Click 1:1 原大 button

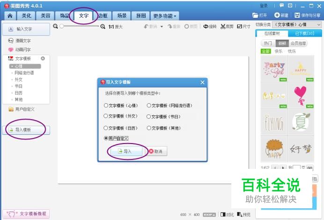coord(115,27)
